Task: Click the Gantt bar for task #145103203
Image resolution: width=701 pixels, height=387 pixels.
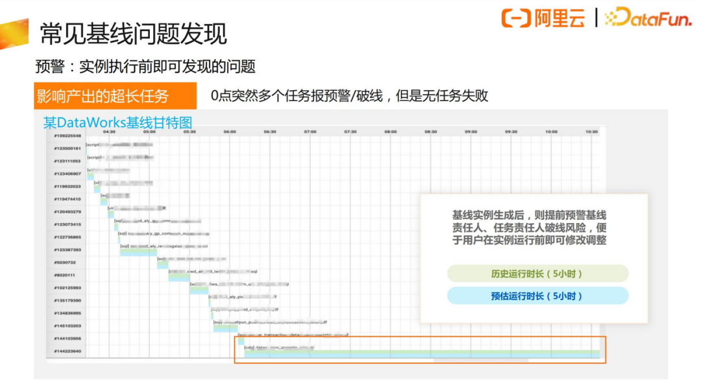Action: [225, 328]
